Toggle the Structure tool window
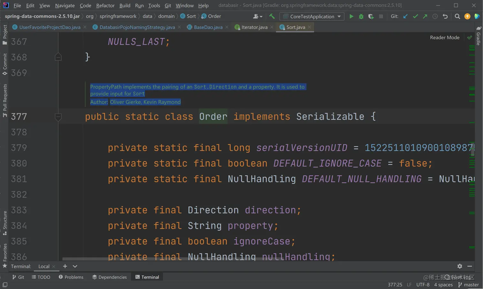483x289 pixels. [x=5, y=223]
